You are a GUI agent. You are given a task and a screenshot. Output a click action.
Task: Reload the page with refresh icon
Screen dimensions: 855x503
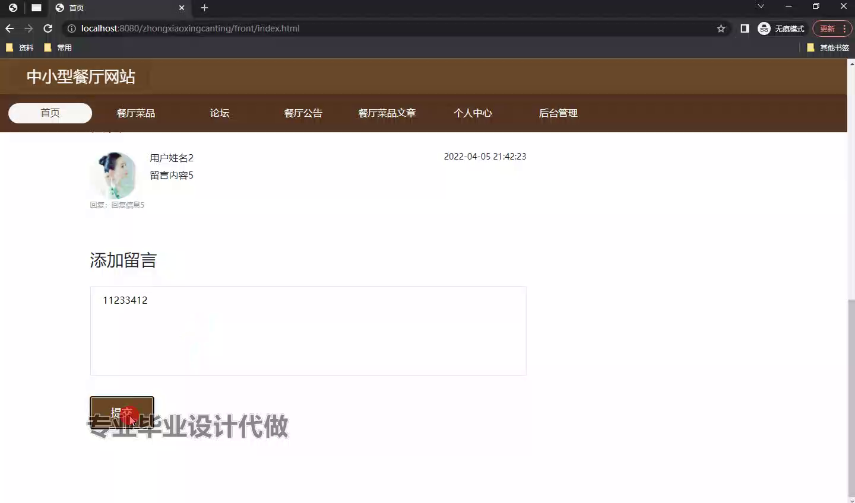click(48, 28)
